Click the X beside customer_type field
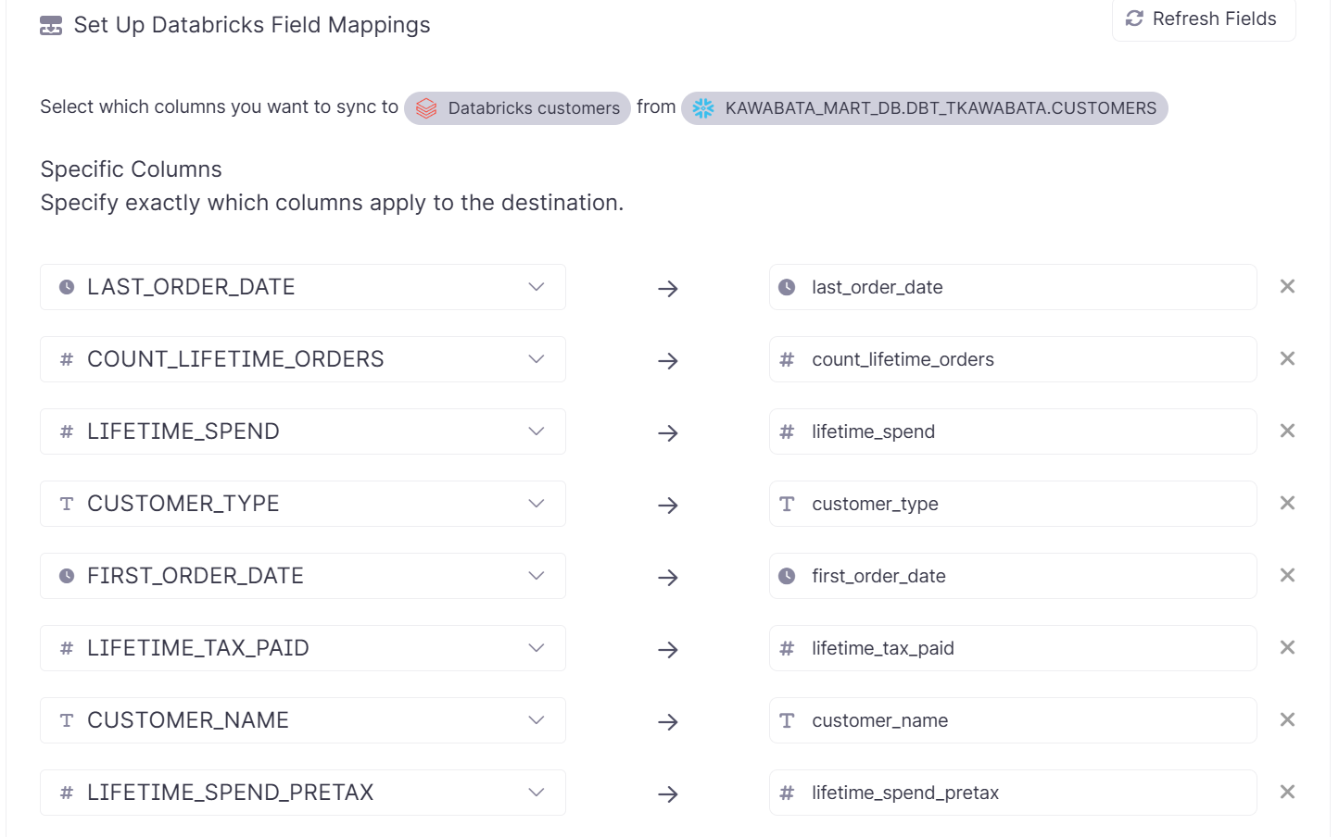Viewport: 1339px width, 837px height. pyautogui.click(x=1287, y=504)
